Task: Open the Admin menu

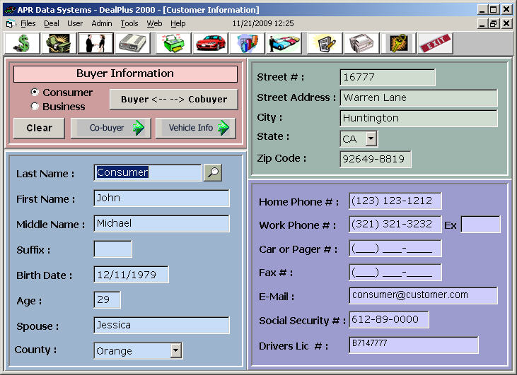Action: point(102,23)
